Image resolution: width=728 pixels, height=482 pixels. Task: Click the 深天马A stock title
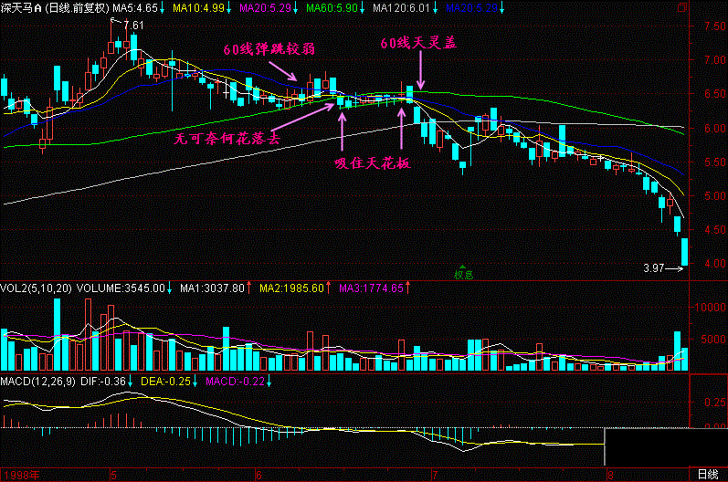click(x=22, y=8)
